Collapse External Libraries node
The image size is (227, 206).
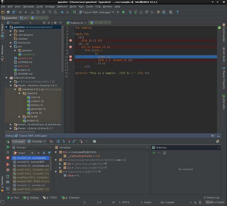pyautogui.click(x=7, y=78)
